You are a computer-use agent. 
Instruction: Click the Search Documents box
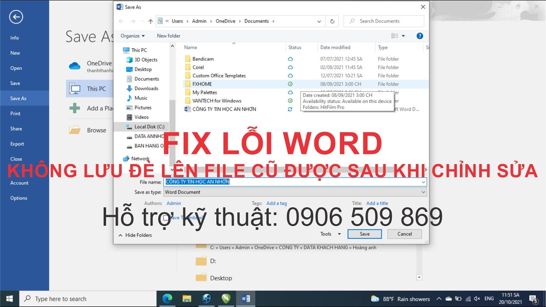(x=384, y=21)
